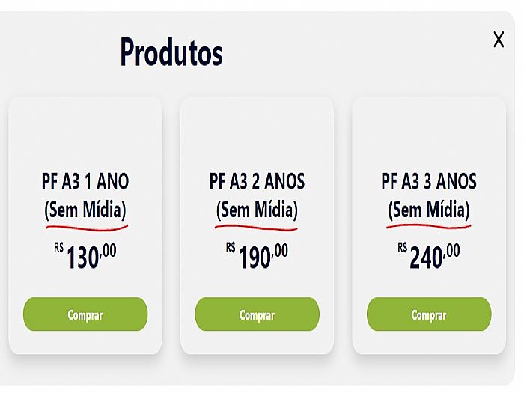
Task: Click Comprar for PF A3 2 ANOS
Action: pyautogui.click(x=257, y=314)
